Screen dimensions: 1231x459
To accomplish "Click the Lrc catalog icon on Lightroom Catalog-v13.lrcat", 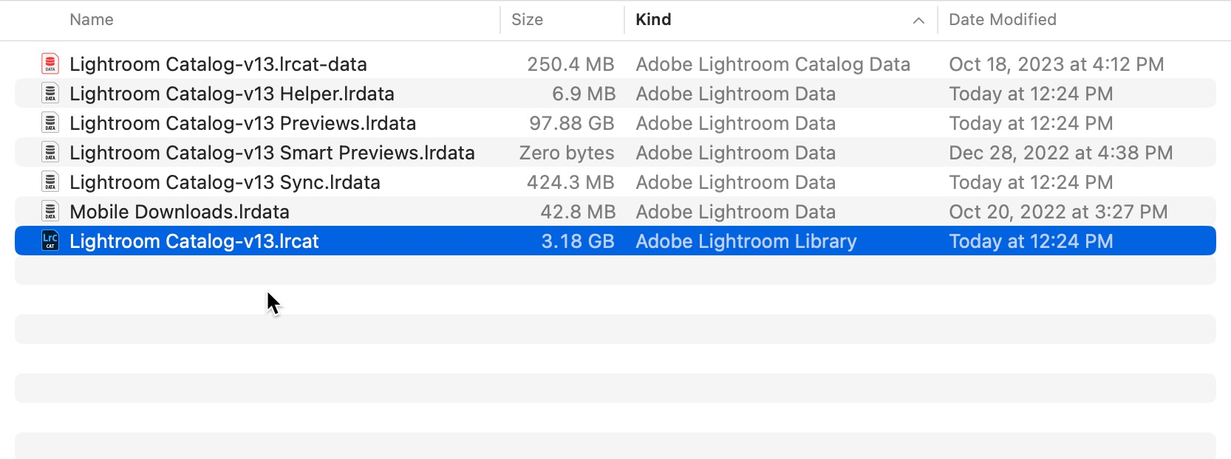I will click(x=50, y=241).
